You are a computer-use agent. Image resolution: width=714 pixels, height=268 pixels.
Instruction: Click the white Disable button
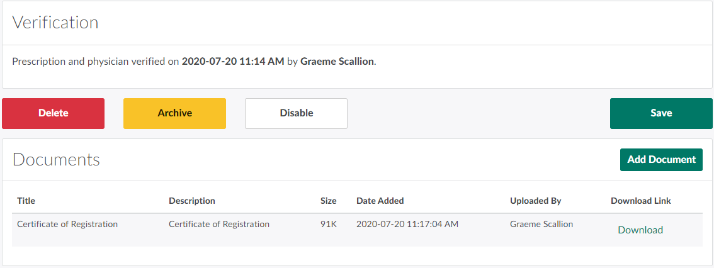click(296, 113)
